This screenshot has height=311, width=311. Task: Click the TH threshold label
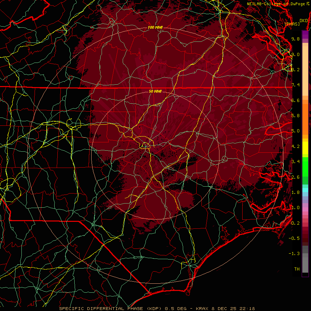pyautogui.click(x=297, y=269)
